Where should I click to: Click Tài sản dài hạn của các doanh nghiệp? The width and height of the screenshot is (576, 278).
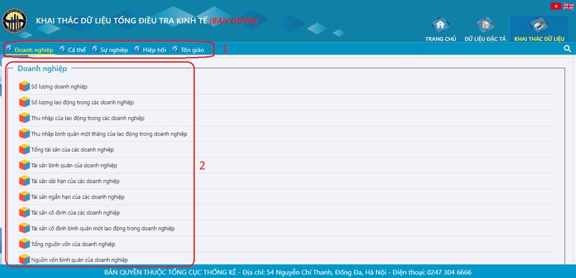75,181
